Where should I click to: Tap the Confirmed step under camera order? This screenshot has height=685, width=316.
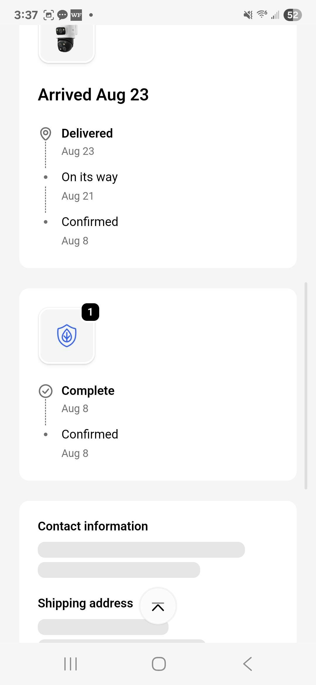90,222
